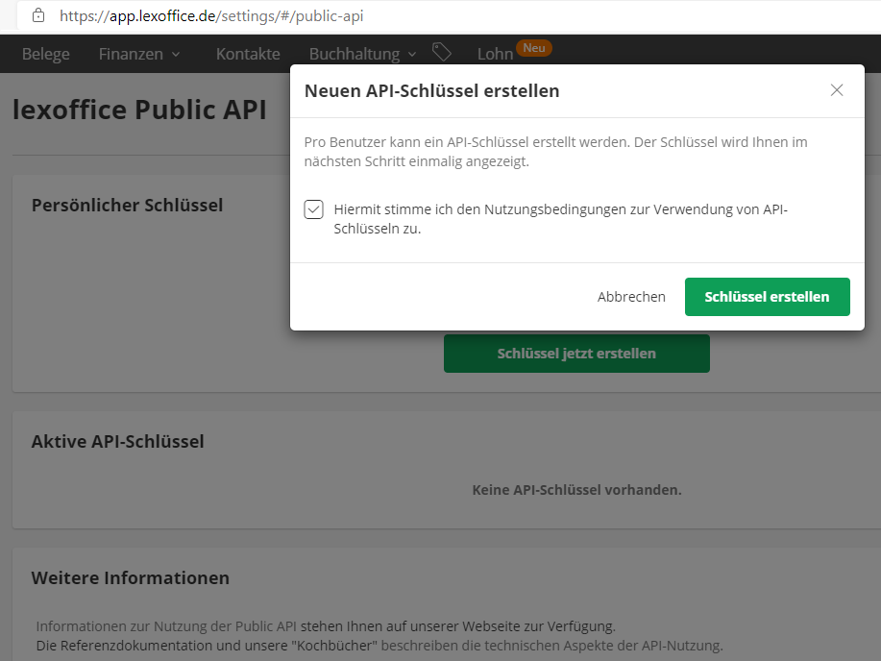Click the lexoffice Public API page title
The image size is (881, 661).
pyautogui.click(x=139, y=110)
